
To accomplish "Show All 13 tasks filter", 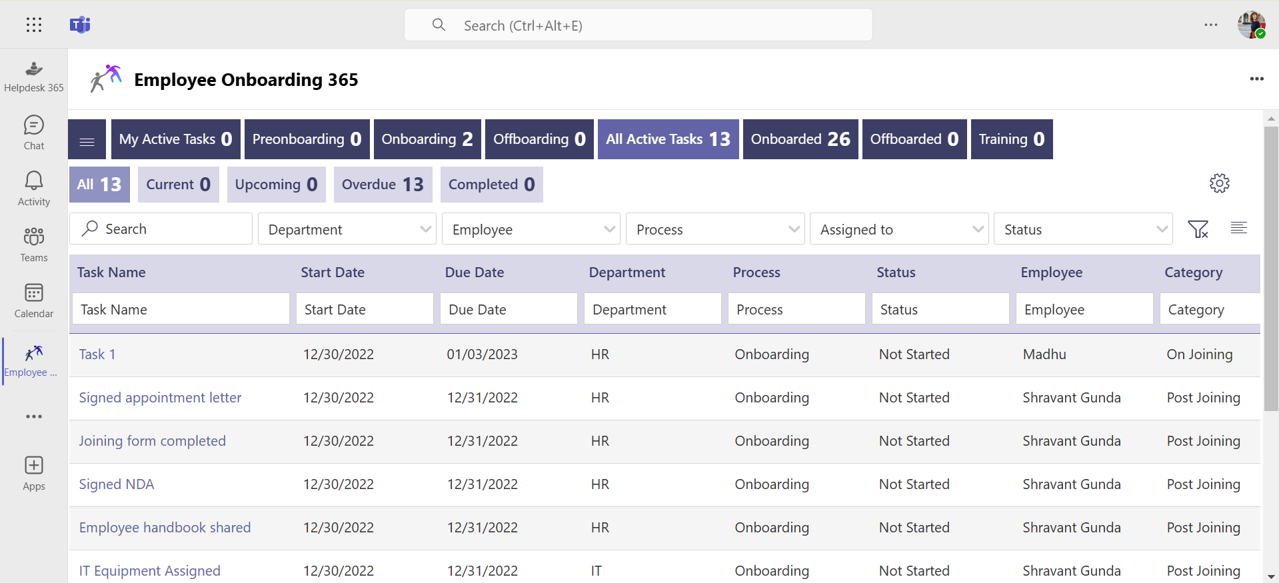I will [99, 185].
